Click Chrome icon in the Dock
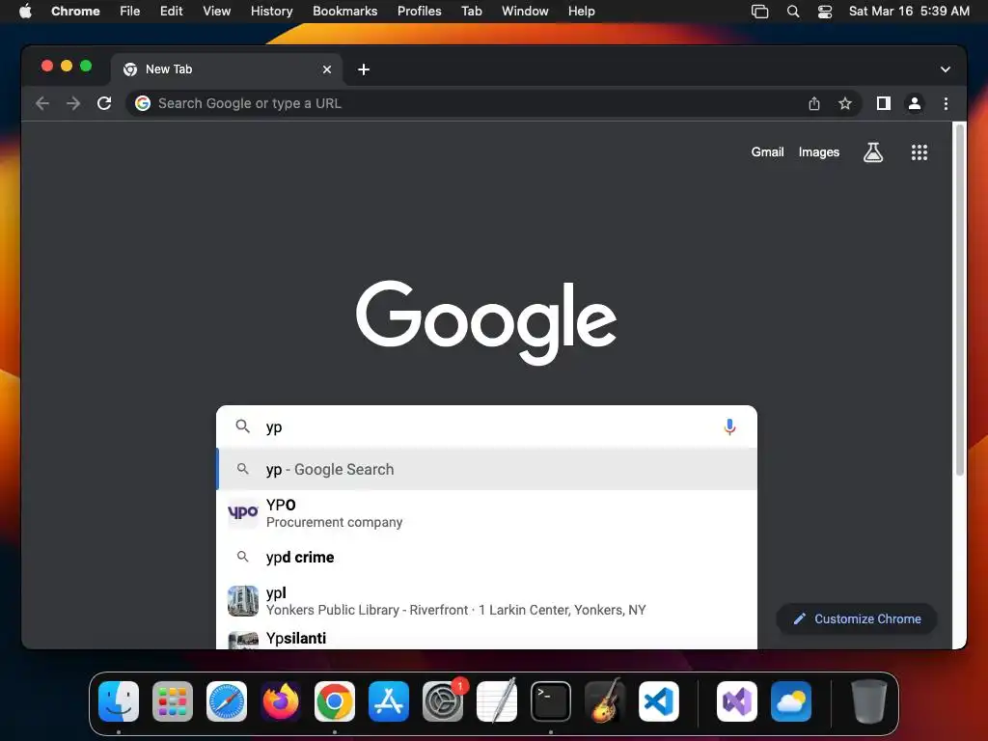 pyautogui.click(x=335, y=701)
